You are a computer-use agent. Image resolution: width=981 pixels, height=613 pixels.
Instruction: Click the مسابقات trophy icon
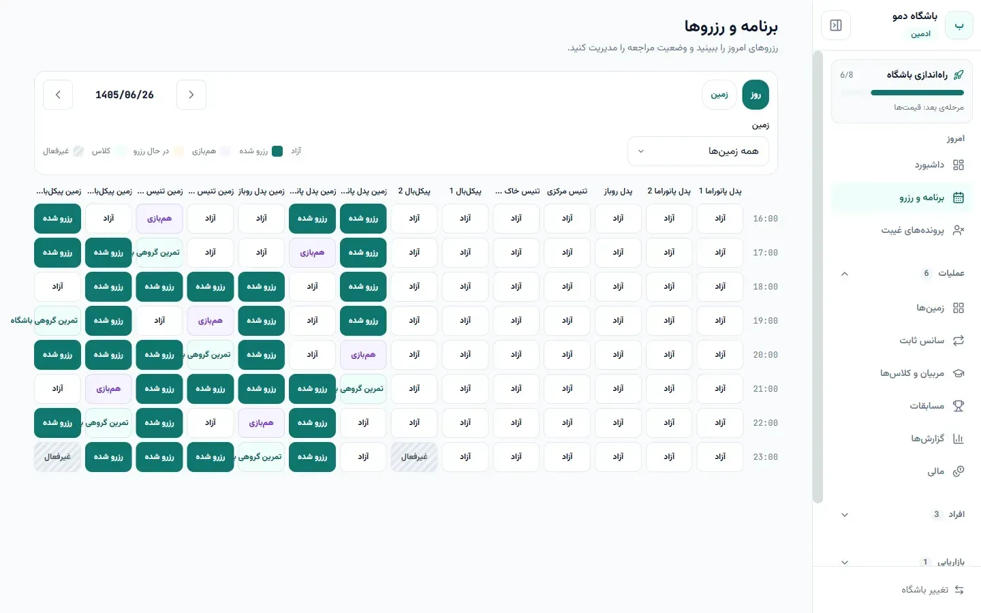pos(959,406)
